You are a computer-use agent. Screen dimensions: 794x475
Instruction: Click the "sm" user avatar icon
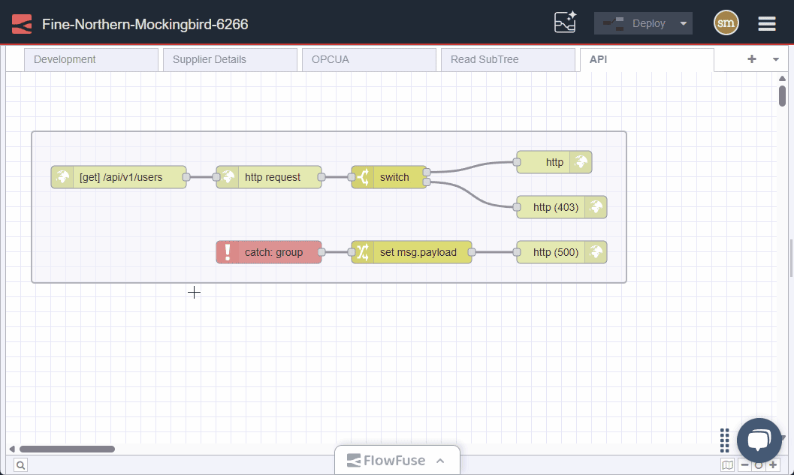click(x=726, y=23)
